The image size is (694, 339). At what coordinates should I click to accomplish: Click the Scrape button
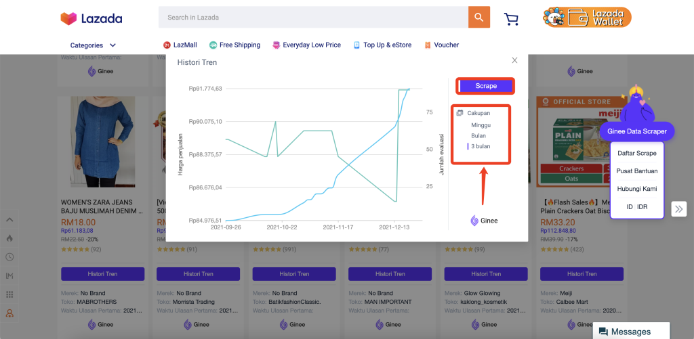pyautogui.click(x=485, y=86)
